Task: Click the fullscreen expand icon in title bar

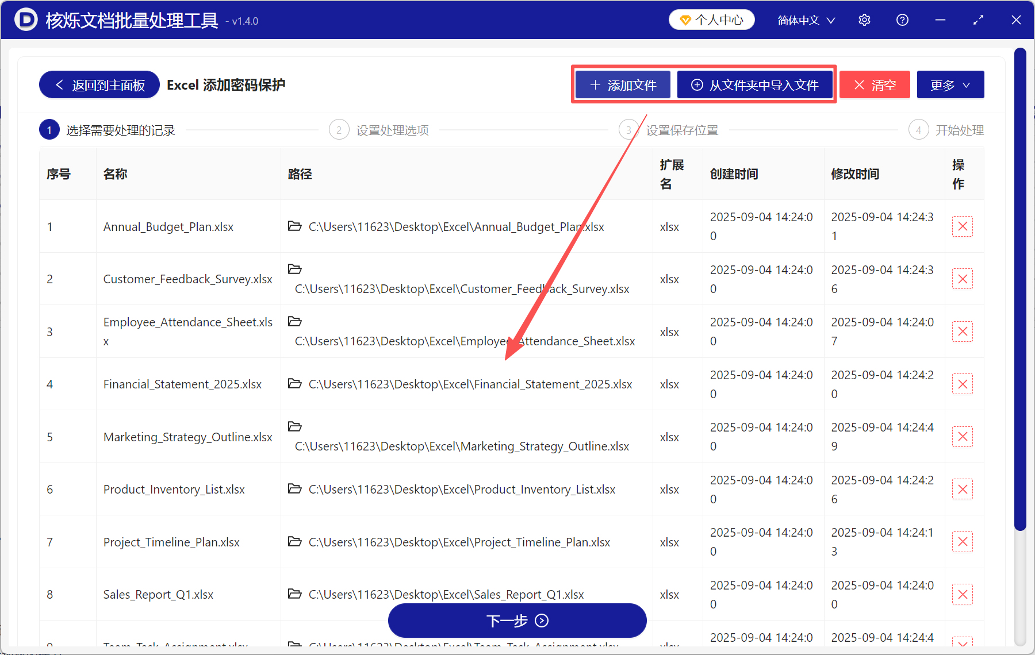Action: coord(978,20)
